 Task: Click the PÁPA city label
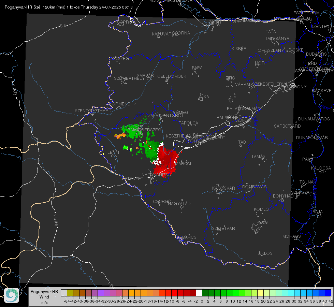(x=197, y=68)
